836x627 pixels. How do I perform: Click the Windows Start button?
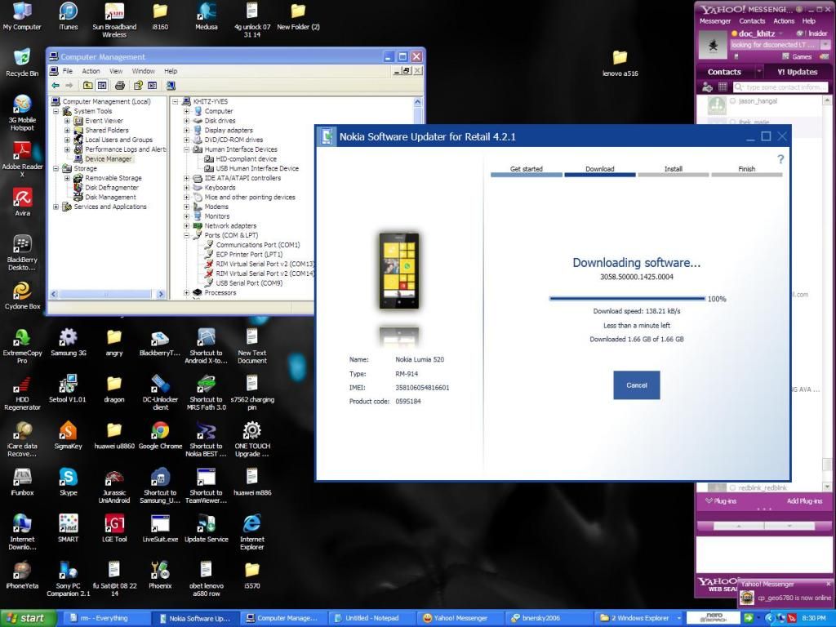pyautogui.click(x=24, y=618)
